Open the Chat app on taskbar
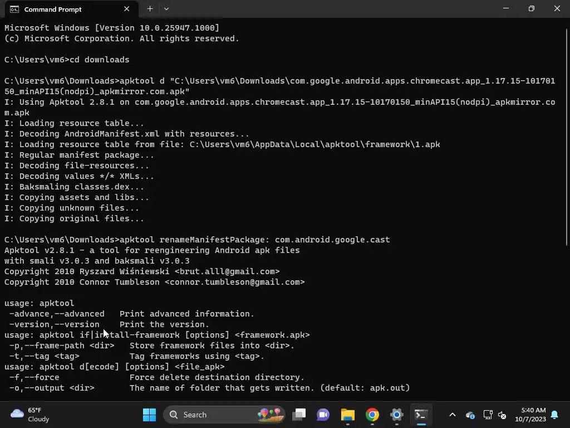Viewport: 570px width, 428px height. point(323,415)
